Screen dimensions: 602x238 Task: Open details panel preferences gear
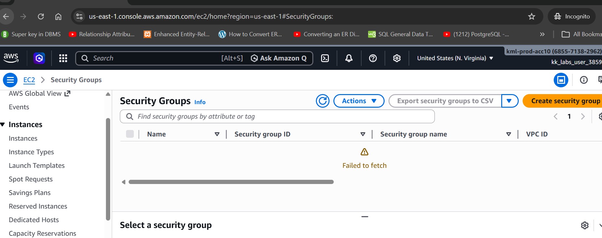pos(585,225)
